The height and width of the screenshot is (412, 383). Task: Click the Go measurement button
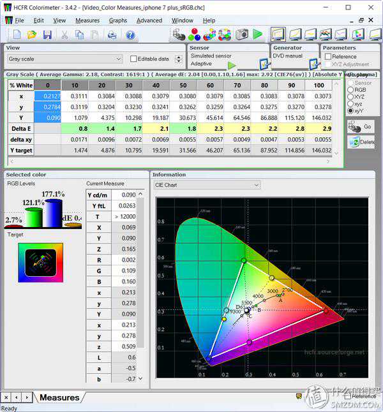(x=361, y=127)
